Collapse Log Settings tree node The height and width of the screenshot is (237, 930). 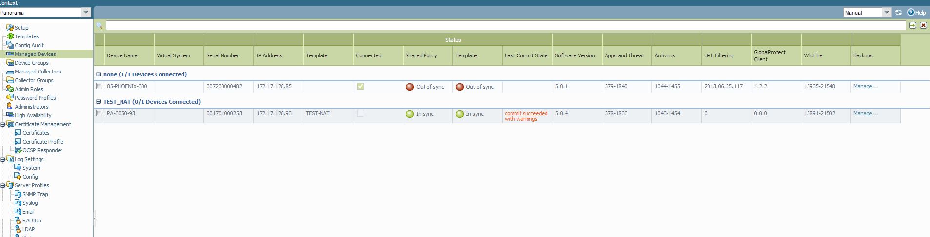click(x=2, y=159)
